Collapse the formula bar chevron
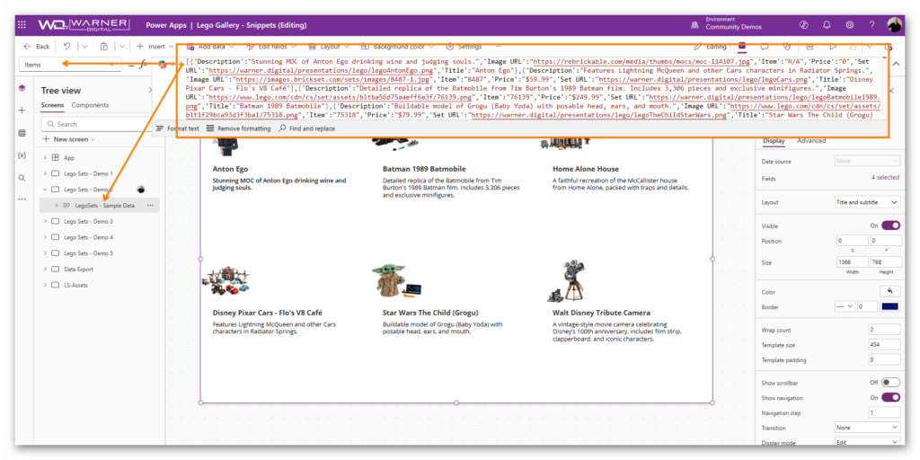Image resolution: width=920 pixels, height=460 pixels. [896, 64]
